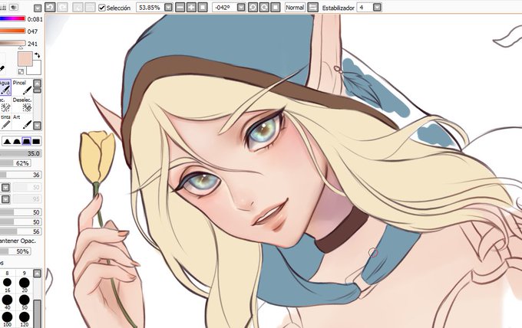522x328 pixels.
Task: Click the Estabilizador label
Action: click(x=338, y=8)
